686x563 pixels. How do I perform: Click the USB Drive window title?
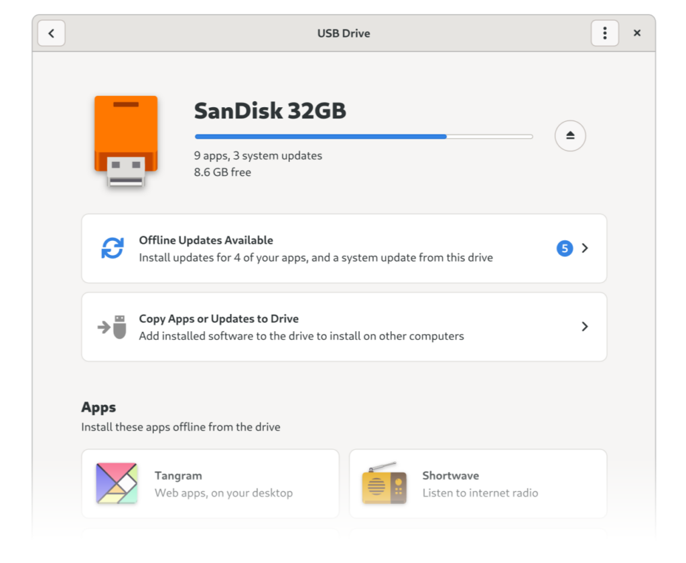coord(344,33)
